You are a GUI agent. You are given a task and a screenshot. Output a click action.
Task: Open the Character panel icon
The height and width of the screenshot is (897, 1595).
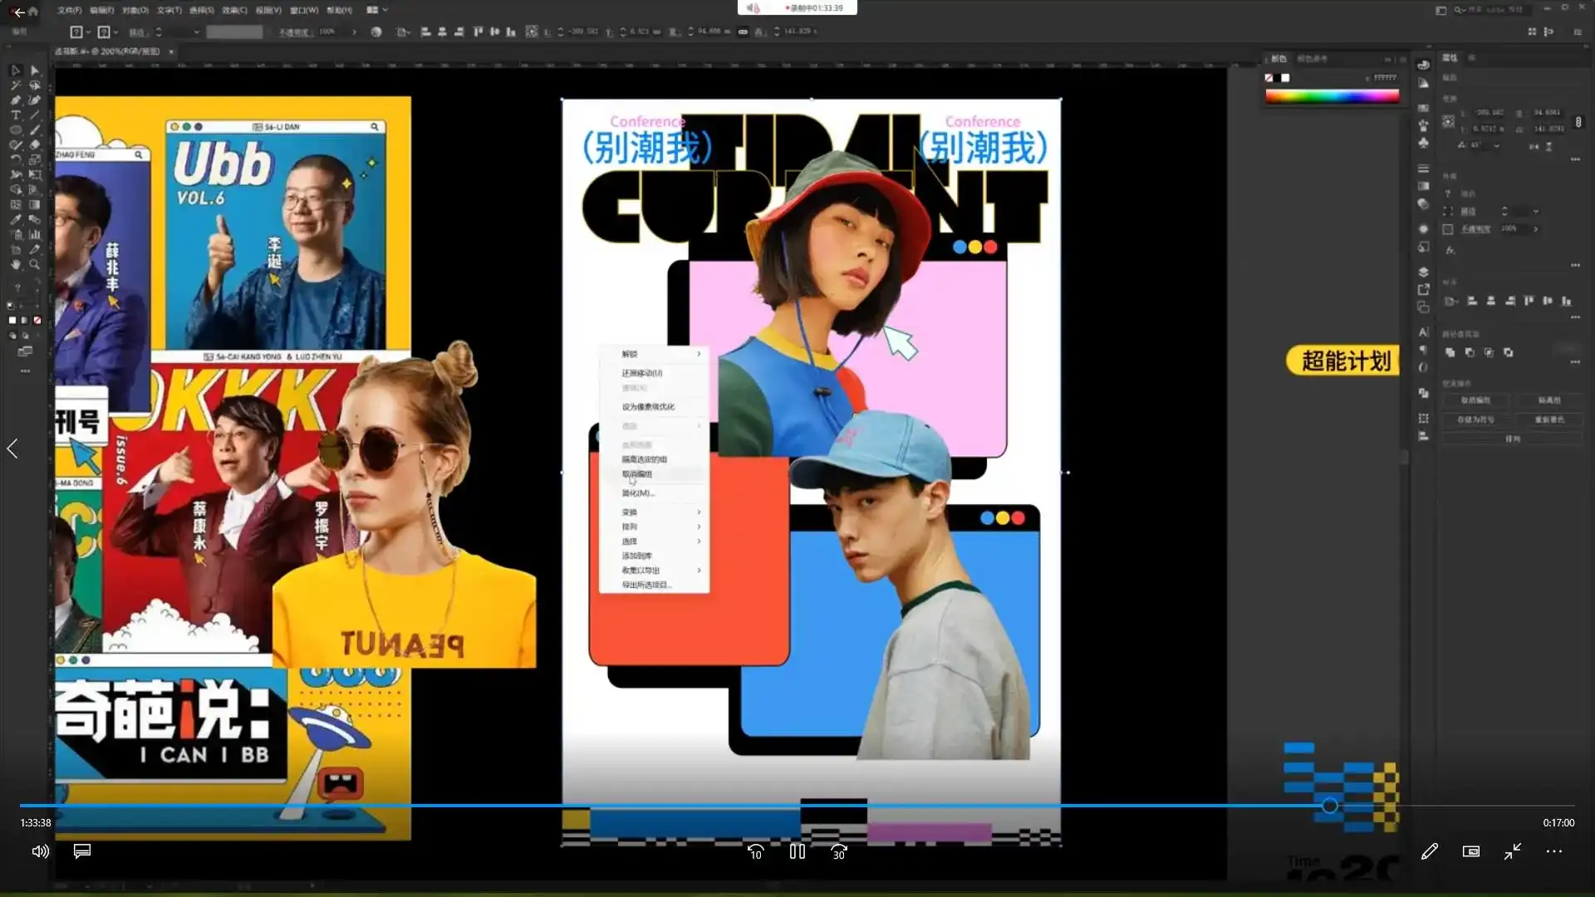point(1423,331)
